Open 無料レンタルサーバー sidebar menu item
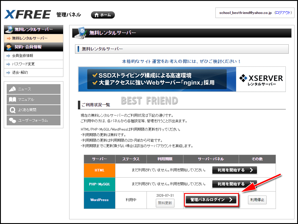Image resolution: width=298 pixels, height=224 pixels. (34, 38)
